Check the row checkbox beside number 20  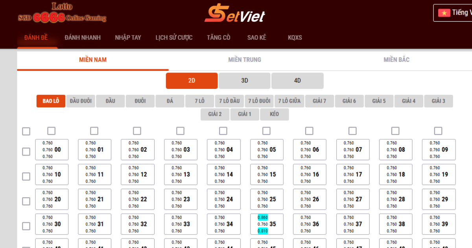pyautogui.click(x=26, y=201)
